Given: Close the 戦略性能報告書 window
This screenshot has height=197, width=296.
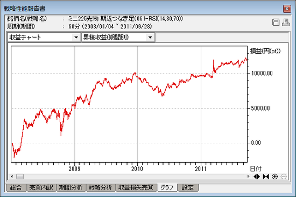Looking at the screenshot, I should tap(287, 9).
